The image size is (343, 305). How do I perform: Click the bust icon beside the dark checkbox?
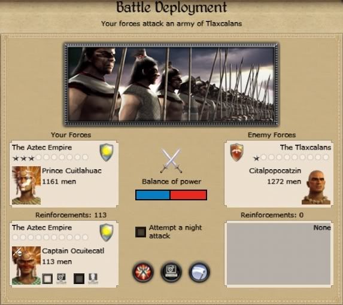pos(93,279)
